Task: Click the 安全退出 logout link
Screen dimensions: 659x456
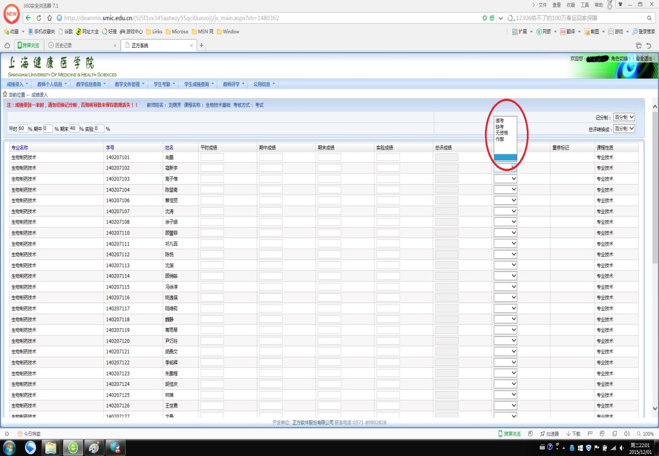Action: (x=643, y=59)
